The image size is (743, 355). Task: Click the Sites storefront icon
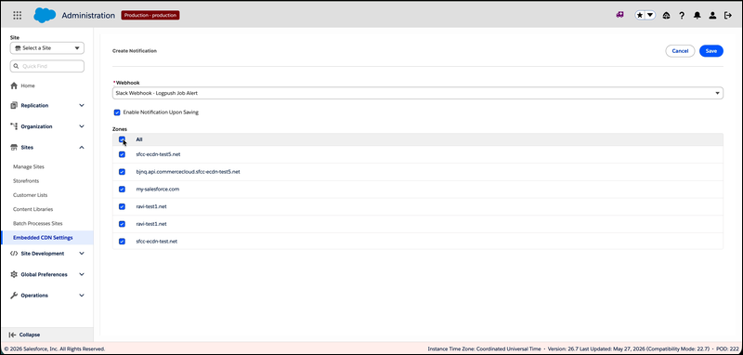[14, 148]
